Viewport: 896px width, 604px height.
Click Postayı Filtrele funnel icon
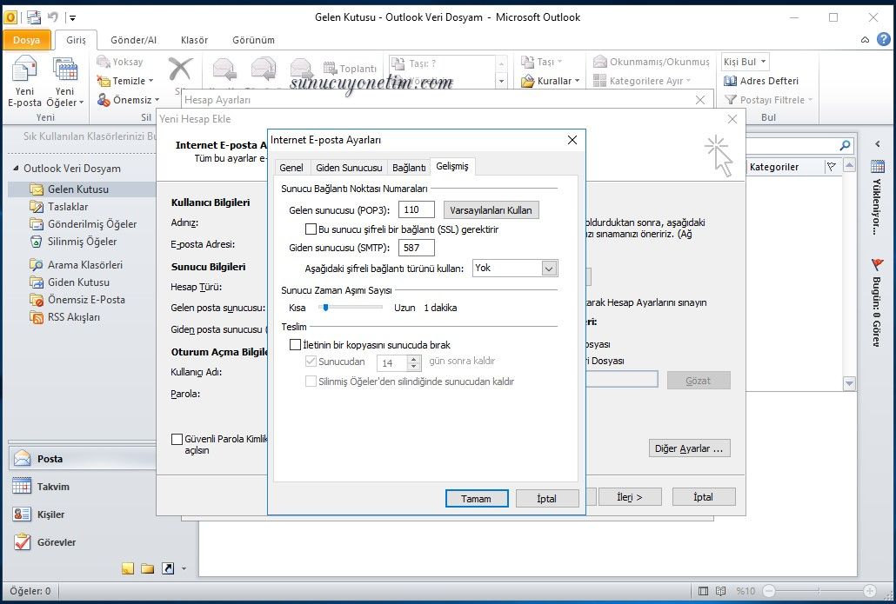(731, 100)
